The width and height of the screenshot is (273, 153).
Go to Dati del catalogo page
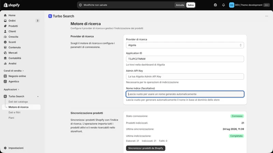click(18, 102)
